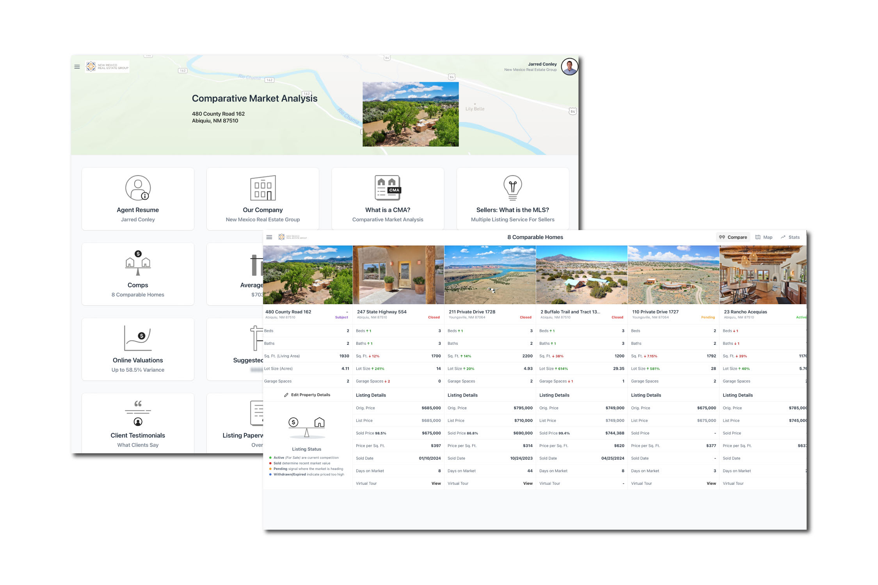Click the What is a CMA icon
Image resolution: width=878 pixels, height=585 pixels.
[x=387, y=188]
